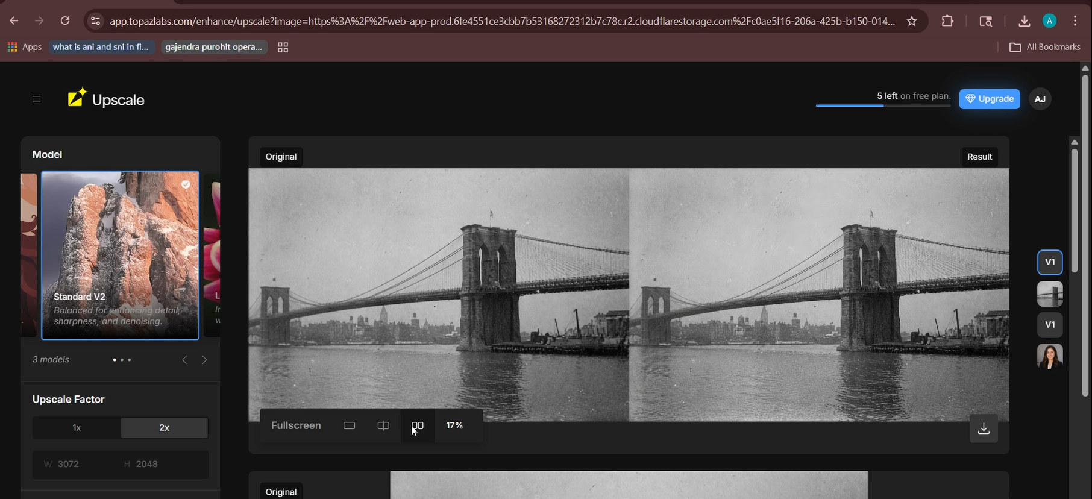Image resolution: width=1092 pixels, height=499 pixels.
Task: Open the media control icon in Chrome toolbar
Action: click(986, 21)
